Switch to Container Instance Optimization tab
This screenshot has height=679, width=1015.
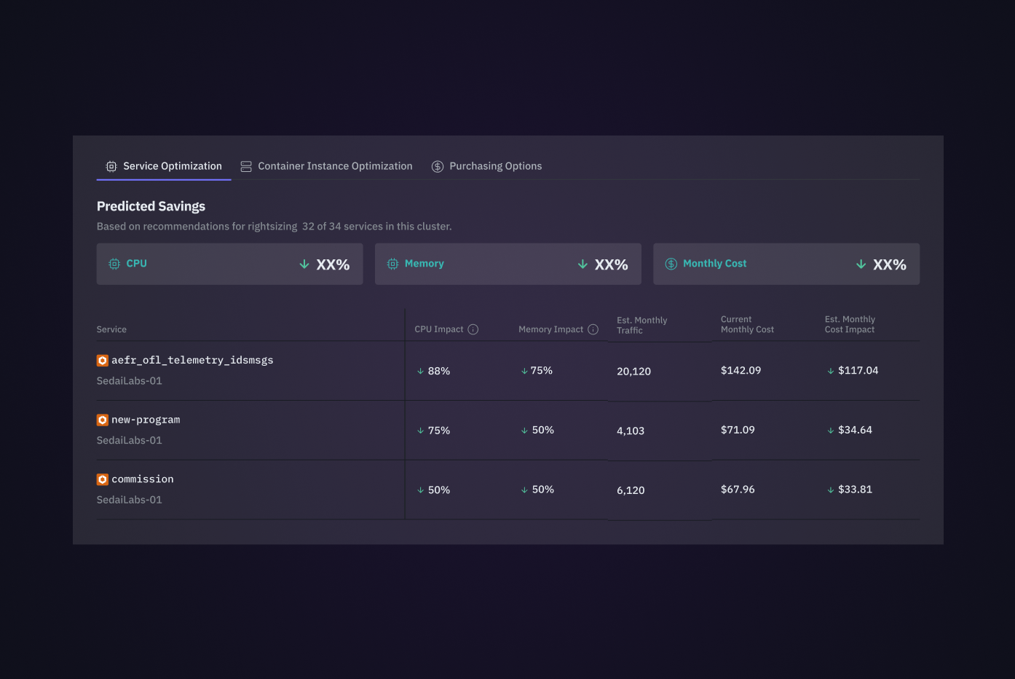point(334,166)
